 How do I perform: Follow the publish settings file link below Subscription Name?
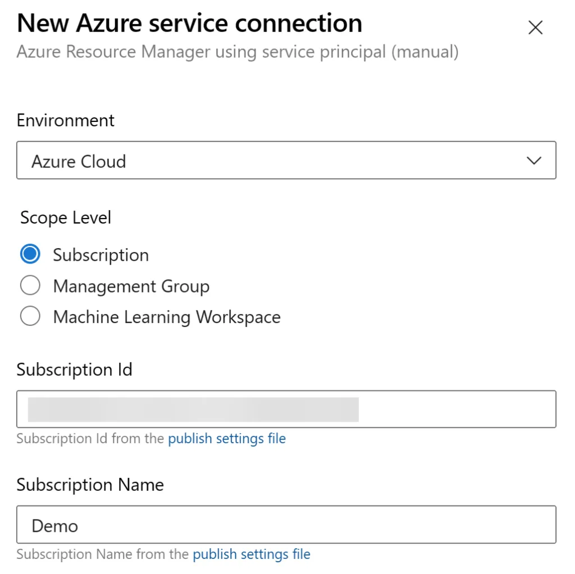click(x=252, y=554)
